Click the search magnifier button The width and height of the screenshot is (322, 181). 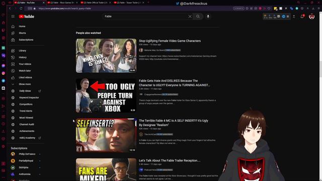(x=198, y=17)
